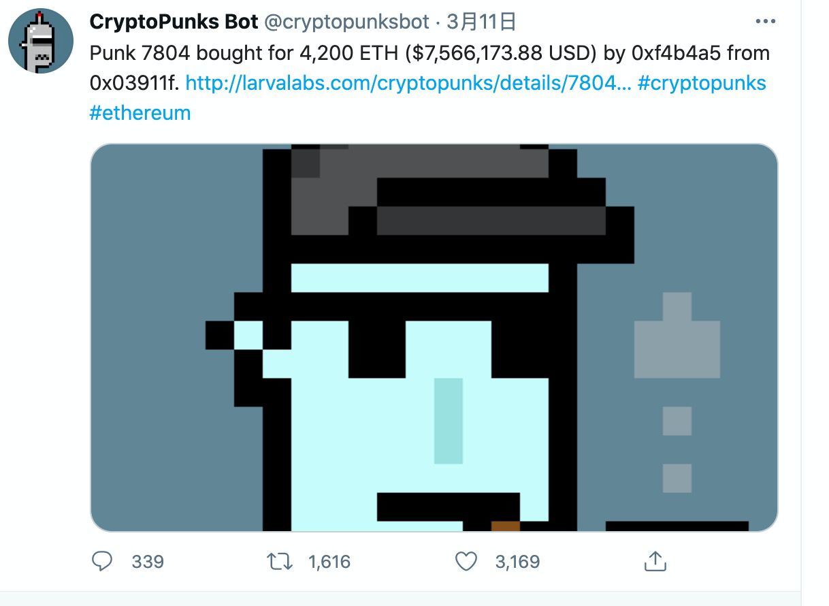Image resolution: width=829 pixels, height=606 pixels.
Task: Click the 3,169 likes count
Action: tap(517, 562)
